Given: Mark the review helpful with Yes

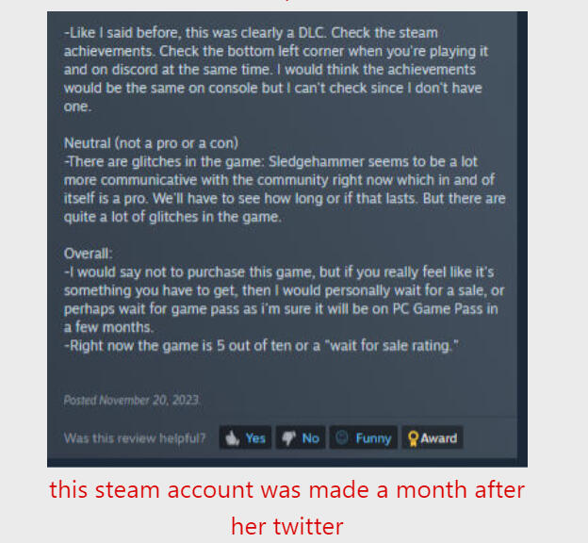Looking at the screenshot, I should pyautogui.click(x=245, y=437).
